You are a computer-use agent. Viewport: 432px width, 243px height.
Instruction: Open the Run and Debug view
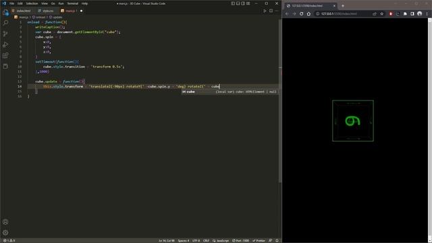pyautogui.click(x=5, y=45)
